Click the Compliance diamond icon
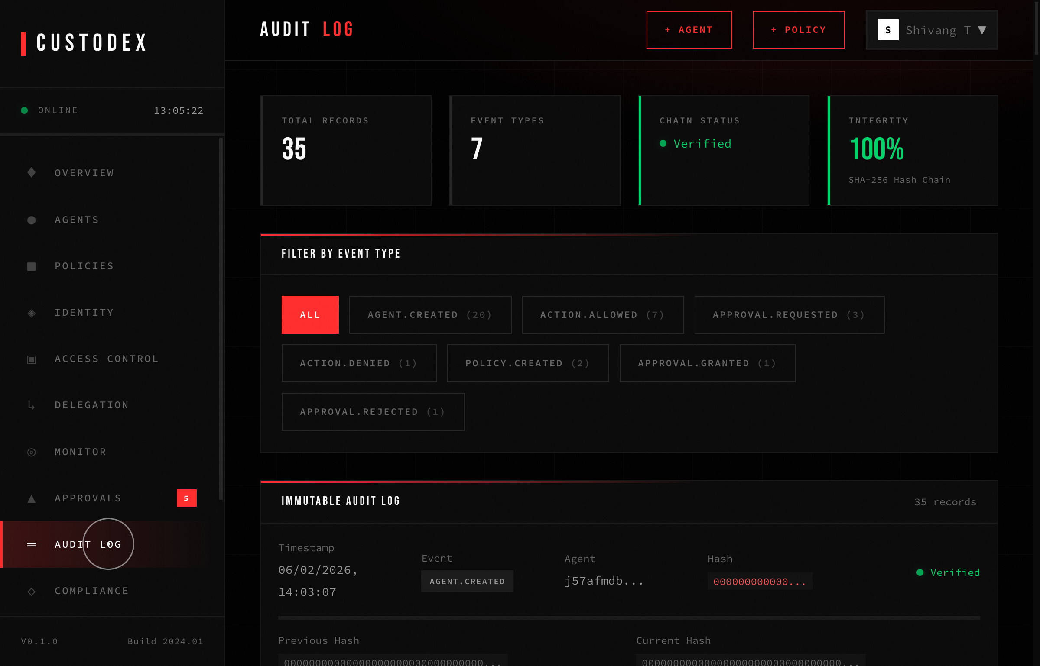Image resolution: width=1040 pixels, height=666 pixels. pyautogui.click(x=31, y=591)
